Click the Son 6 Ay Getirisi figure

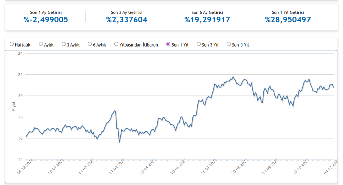207,20
